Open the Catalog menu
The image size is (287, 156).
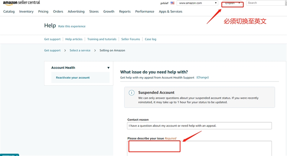click(x=9, y=11)
